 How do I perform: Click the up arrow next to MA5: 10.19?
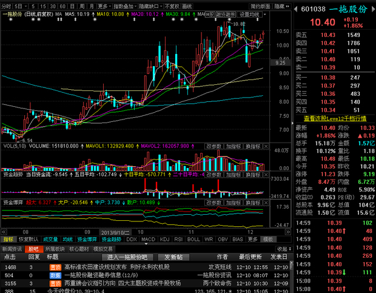click(93, 15)
